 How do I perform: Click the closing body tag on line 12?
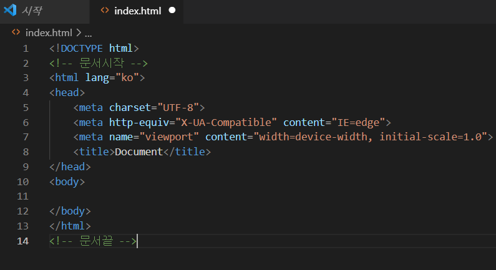71,211
